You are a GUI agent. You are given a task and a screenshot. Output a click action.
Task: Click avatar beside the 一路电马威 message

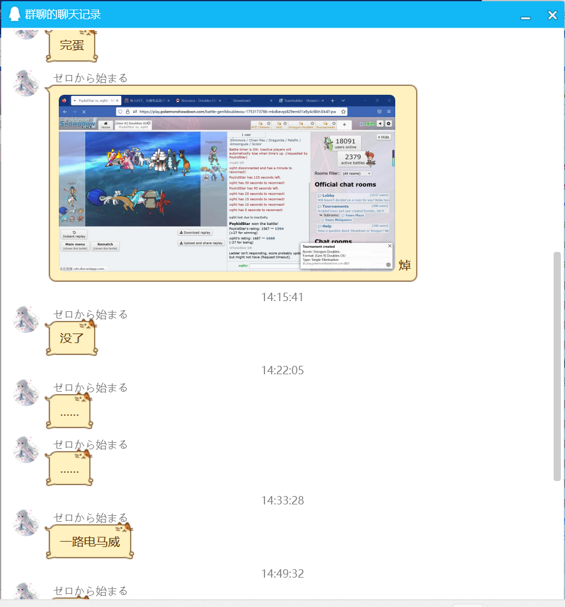coord(26,522)
